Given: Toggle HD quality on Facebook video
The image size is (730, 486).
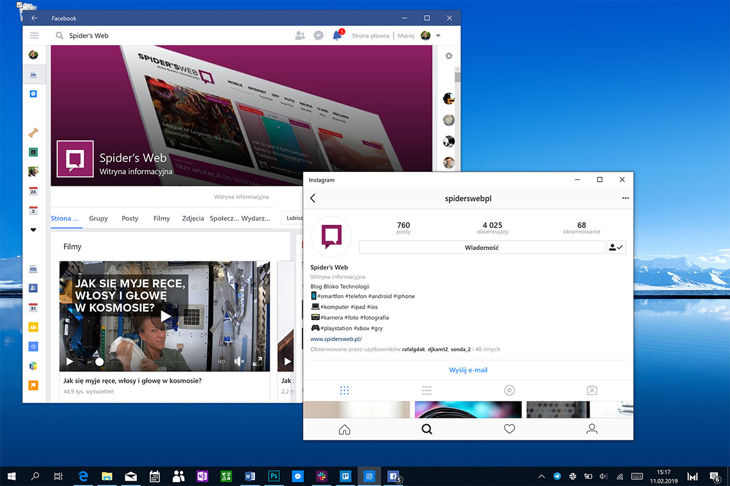Looking at the screenshot, I should point(221,361).
